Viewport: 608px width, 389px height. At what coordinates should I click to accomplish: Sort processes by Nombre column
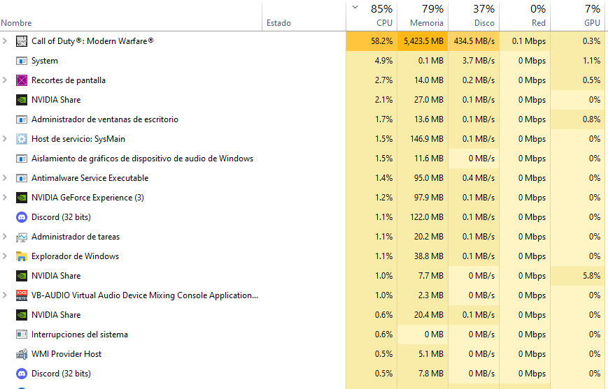click(x=131, y=16)
